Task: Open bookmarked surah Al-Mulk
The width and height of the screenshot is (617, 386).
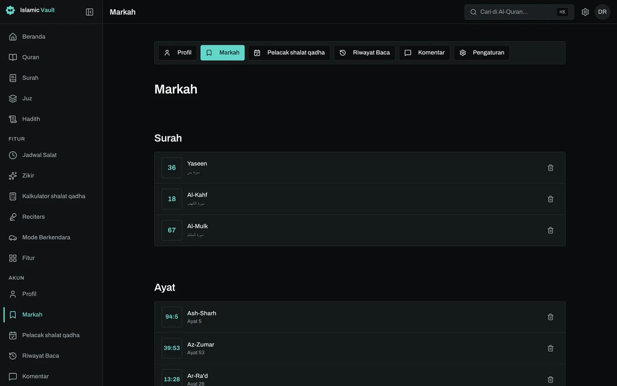Action: click(360, 230)
